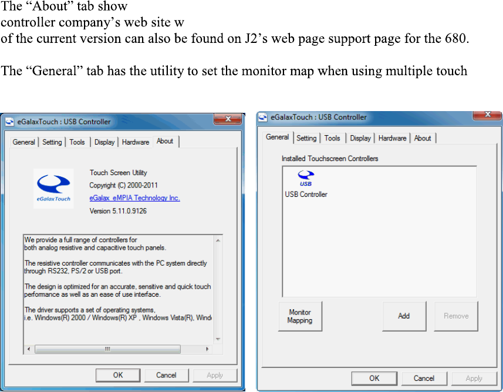Switch to About tab in right window
Image resolution: width=503 pixels, height=392 pixels.
[423, 138]
